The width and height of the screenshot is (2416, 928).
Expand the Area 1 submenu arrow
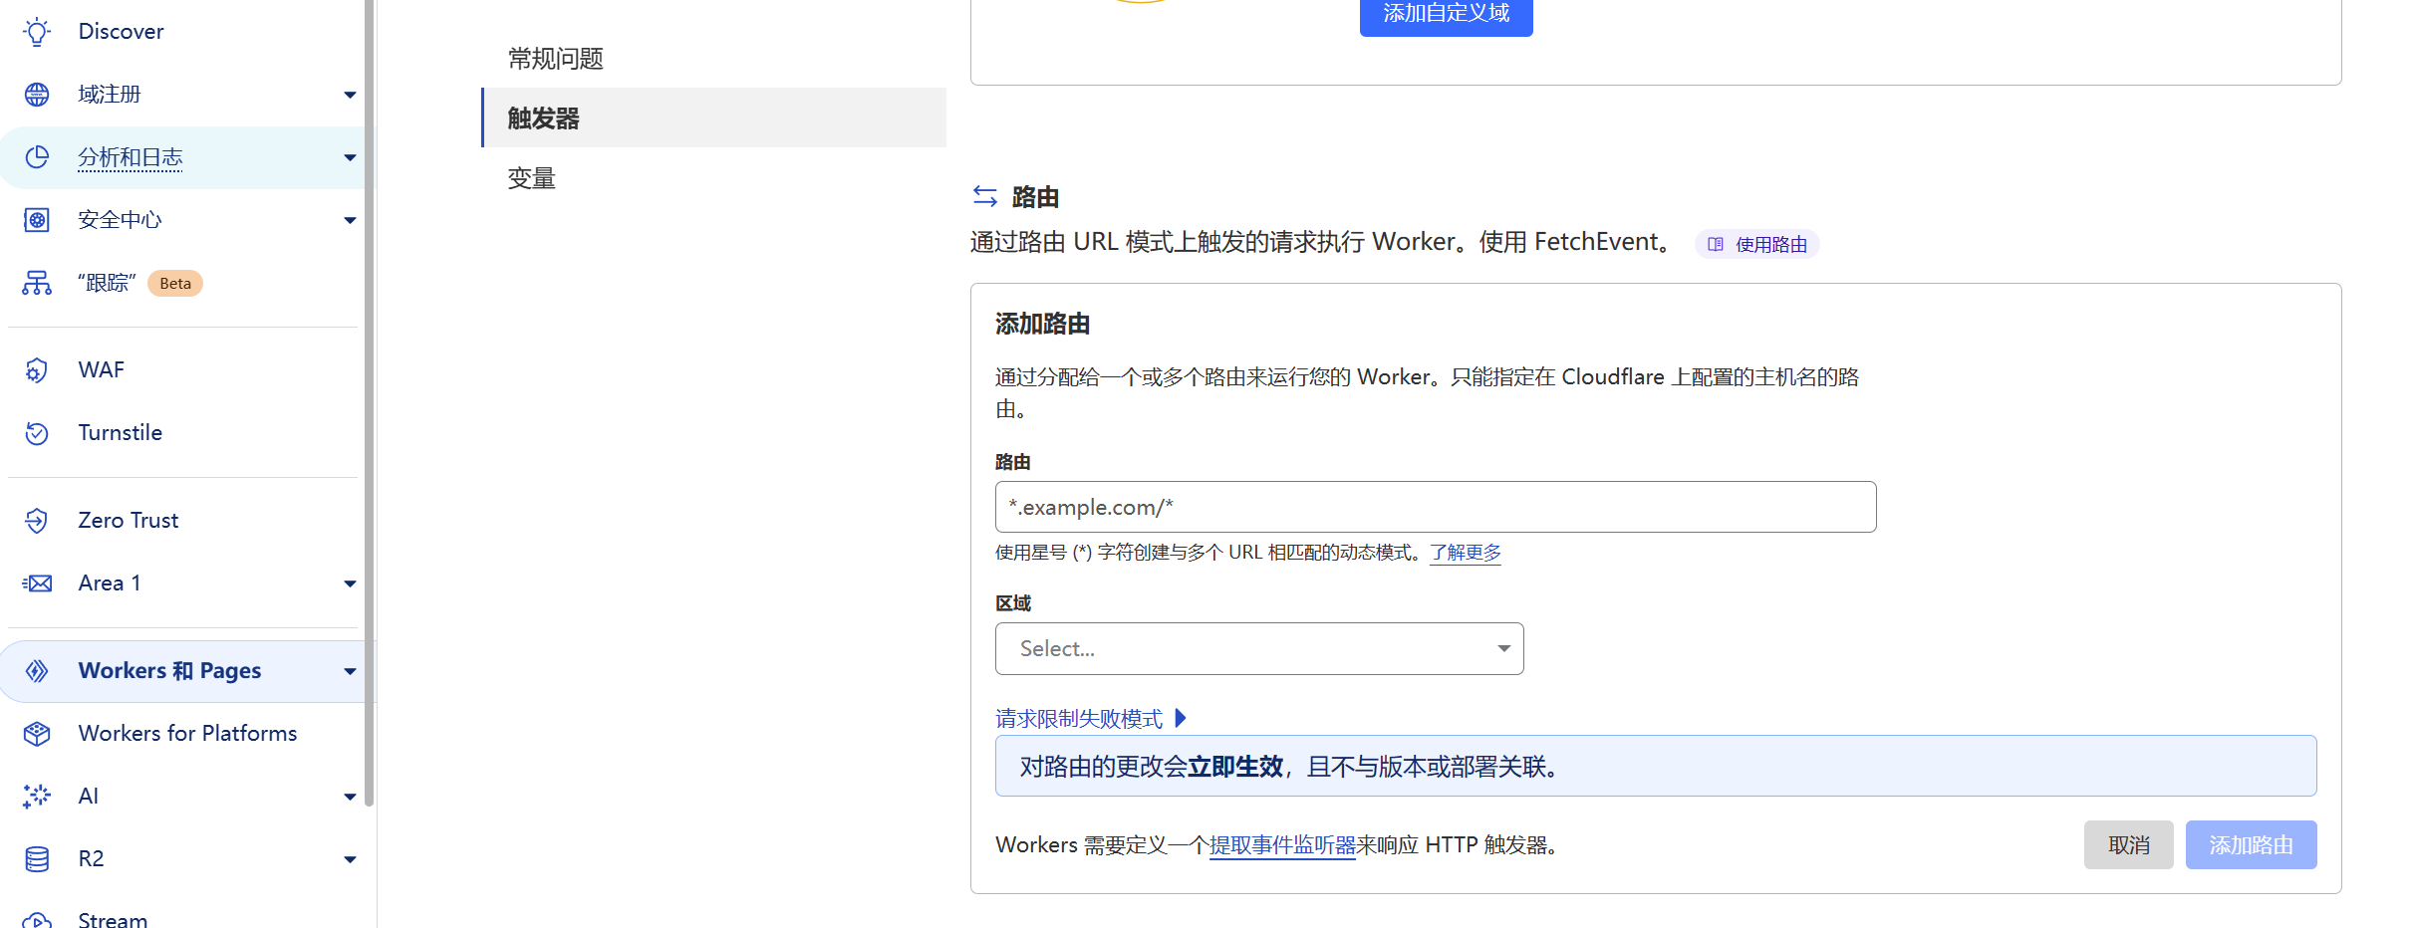pyautogui.click(x=350, y=583)
